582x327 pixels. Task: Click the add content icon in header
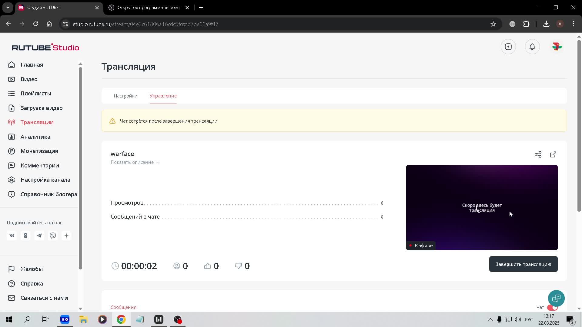tap(508, 47)
